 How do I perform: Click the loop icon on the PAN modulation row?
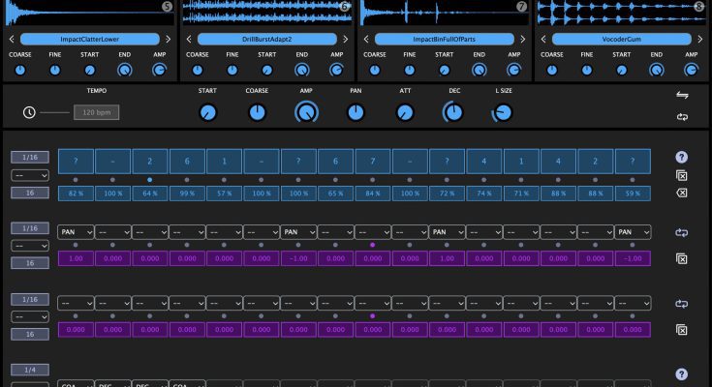click(681, 233)
